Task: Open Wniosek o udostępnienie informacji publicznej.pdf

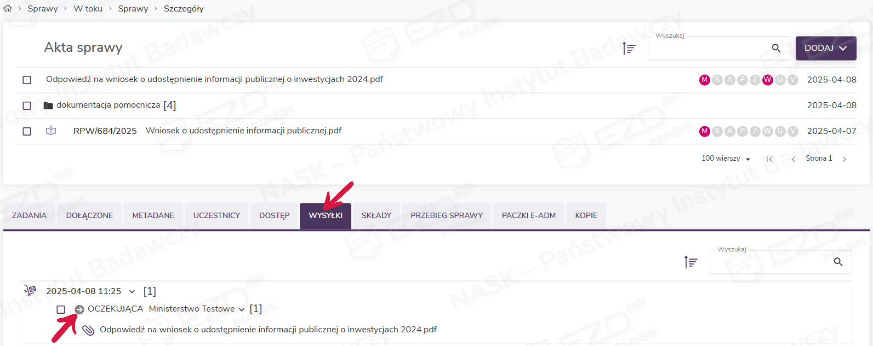Action: [x=243, y=131]
